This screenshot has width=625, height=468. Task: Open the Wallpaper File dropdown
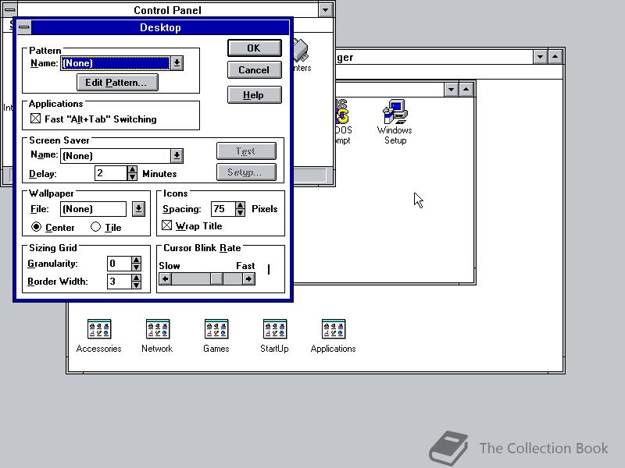(137, 208)
